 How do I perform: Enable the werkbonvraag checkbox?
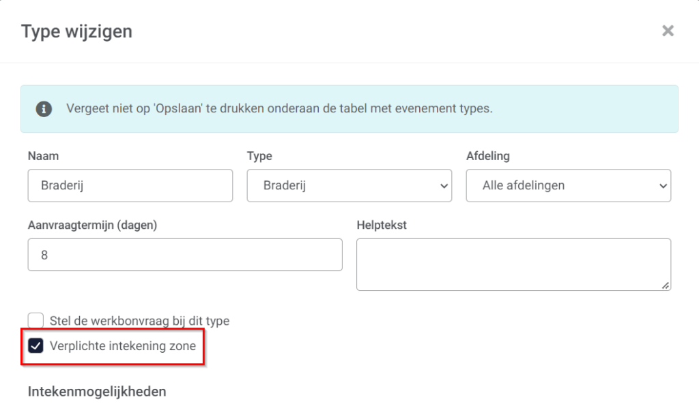[x=35, y=321]
